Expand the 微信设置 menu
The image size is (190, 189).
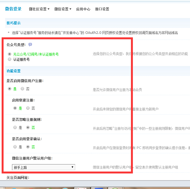point(63,9)
